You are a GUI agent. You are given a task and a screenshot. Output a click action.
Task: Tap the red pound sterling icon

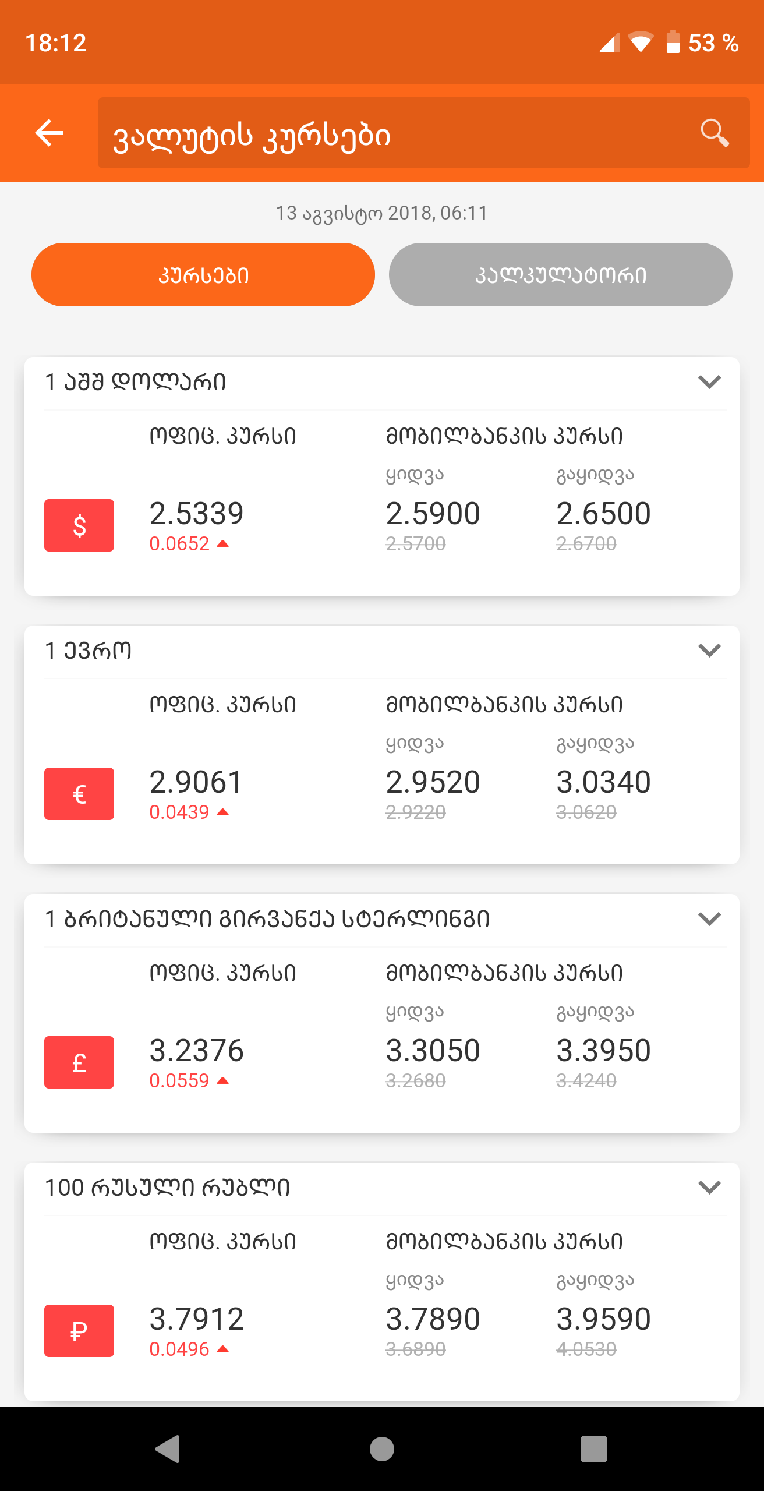click(79, 1062)
